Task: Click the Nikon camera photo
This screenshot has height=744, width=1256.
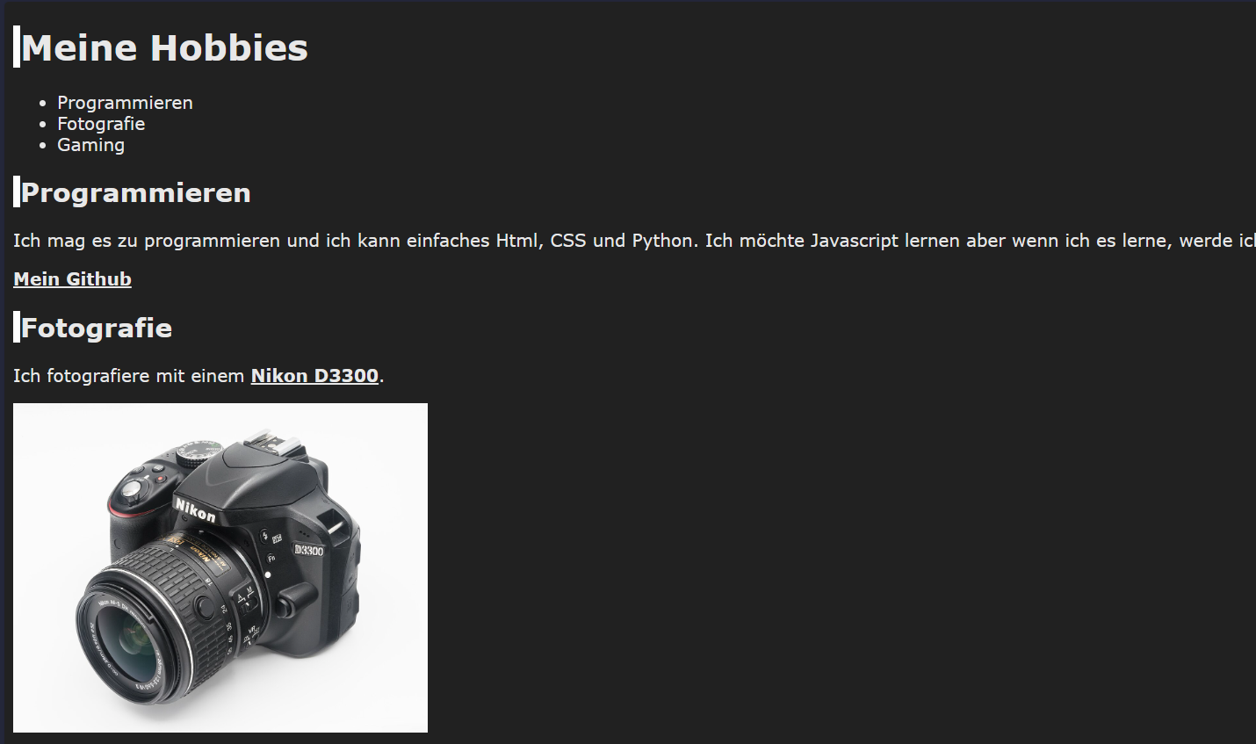Action: click(x=220, y=567)
